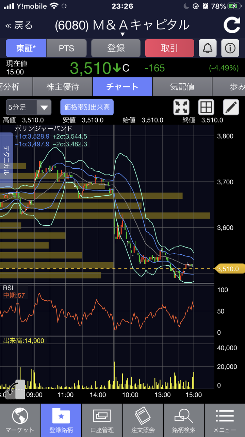Expand chart to fullscreen arrows icon

(x=181, y=107)
